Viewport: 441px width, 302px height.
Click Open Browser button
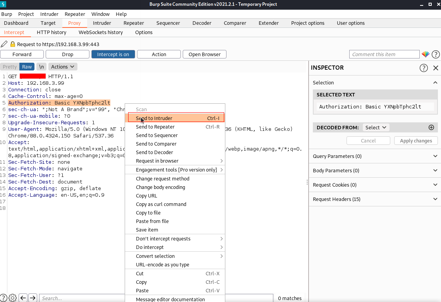204,54
